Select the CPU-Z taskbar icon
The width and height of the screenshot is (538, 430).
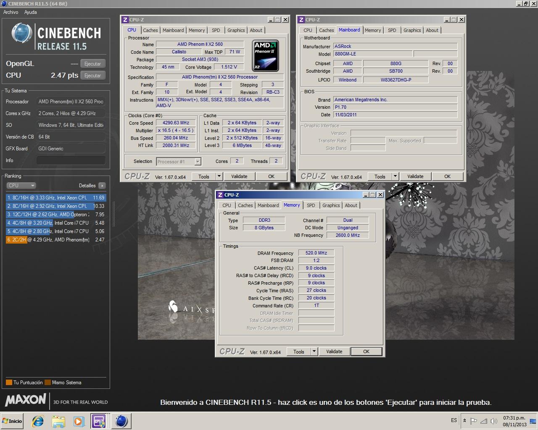click(99, 421)
